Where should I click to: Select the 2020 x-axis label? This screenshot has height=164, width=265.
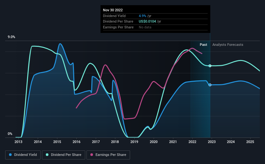(x=154, y=142)
